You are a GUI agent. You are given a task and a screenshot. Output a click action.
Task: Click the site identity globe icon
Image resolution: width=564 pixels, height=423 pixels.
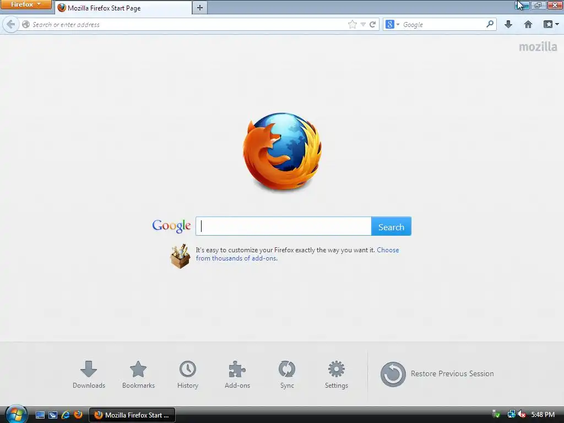point(25,24)
